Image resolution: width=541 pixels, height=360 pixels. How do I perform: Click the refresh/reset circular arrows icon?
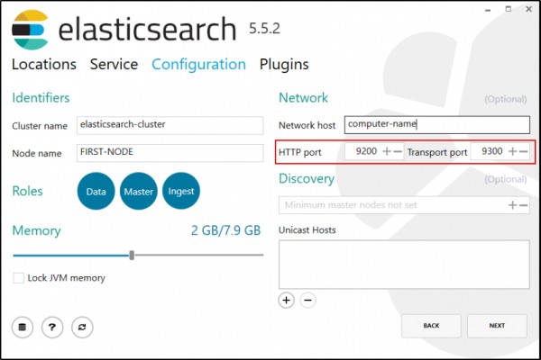[82, 327]
